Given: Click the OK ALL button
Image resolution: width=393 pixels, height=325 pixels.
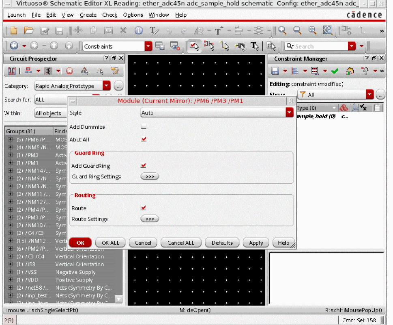Looking at the screenshot, I should (x=110, y=243).
